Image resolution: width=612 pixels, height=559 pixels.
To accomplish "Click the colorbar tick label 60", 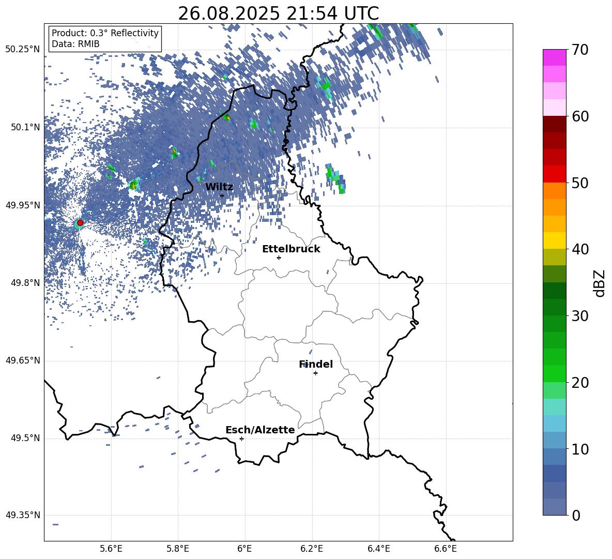I will tap(580, 116).
